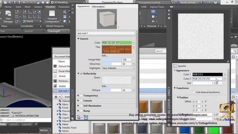Open the Express Tools ribbon tab
Screen dimensions: 238x134
157,7
